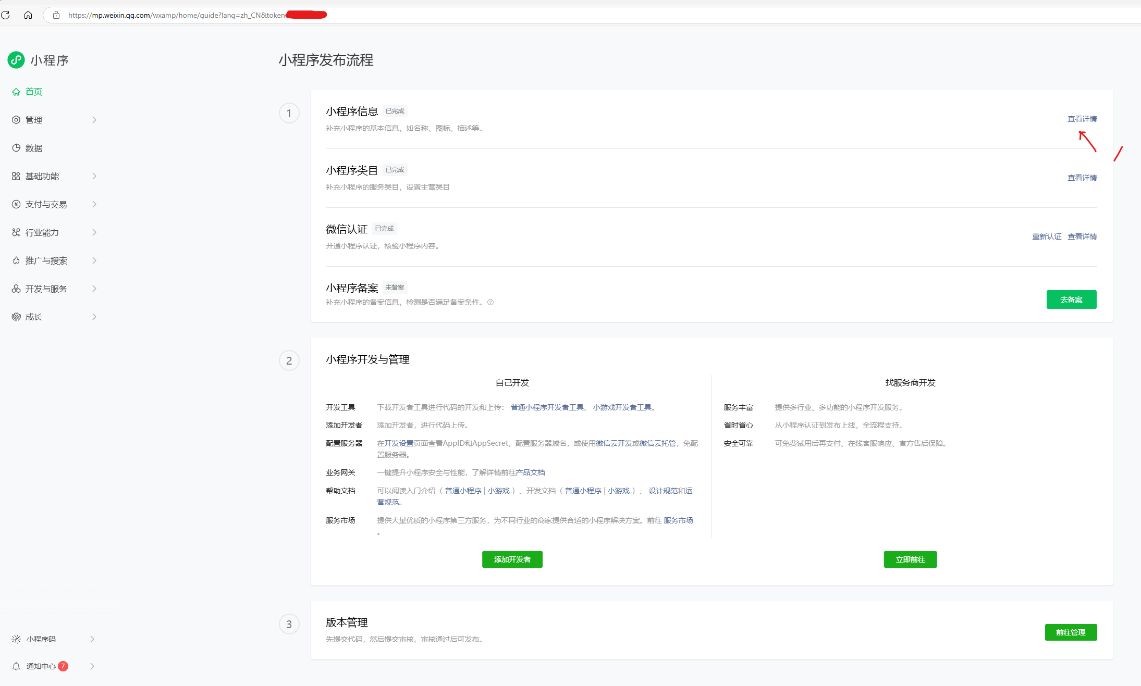The width and height of the screenshot is (1141, 686).
Task: Open 小程序码 in the sidebar
Action: pyautogui.click(x=41, y=639)
